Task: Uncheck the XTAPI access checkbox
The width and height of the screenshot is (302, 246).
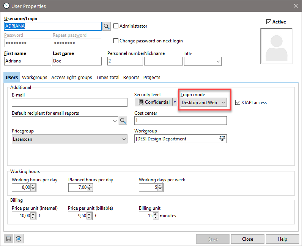Action: 238,102
